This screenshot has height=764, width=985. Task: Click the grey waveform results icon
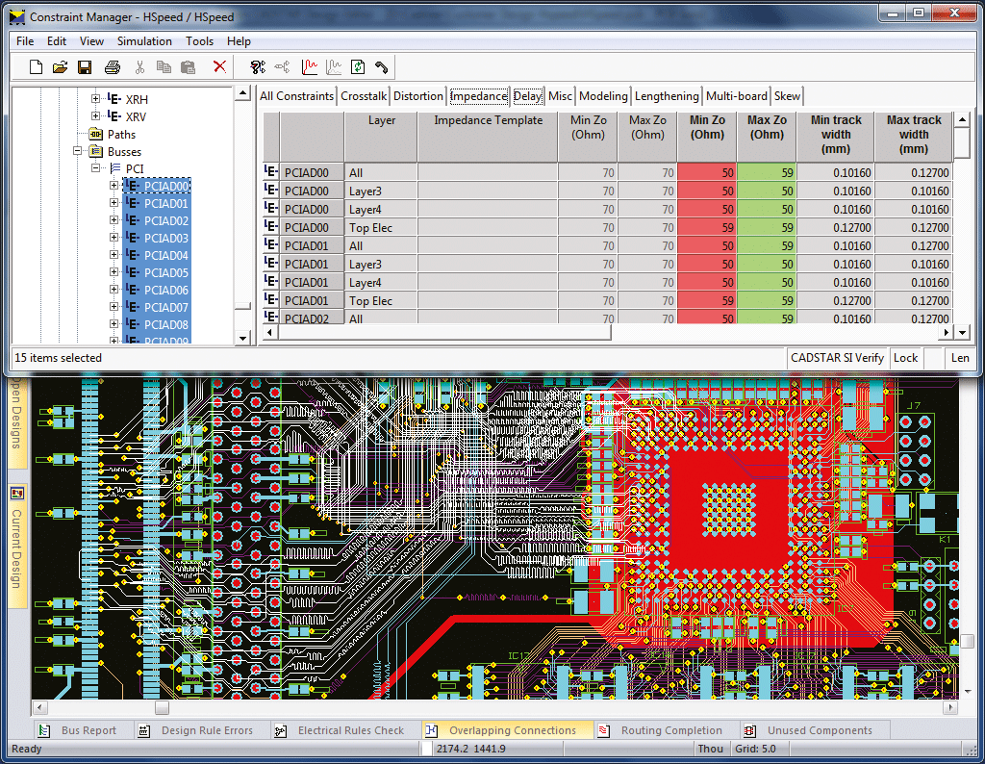tap(334, 66)
